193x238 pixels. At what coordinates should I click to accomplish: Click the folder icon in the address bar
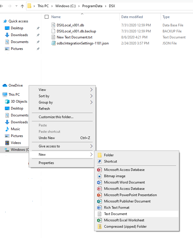click(30, 6)
